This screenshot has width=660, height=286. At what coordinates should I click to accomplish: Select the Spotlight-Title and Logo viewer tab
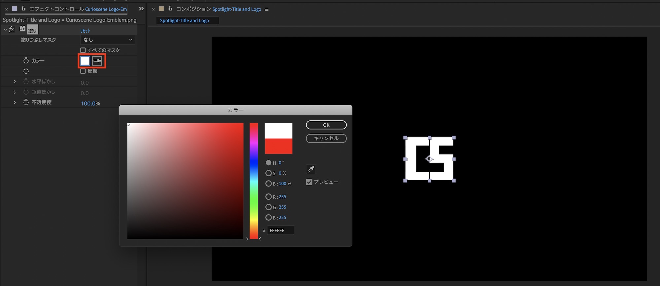click(187, 20)
